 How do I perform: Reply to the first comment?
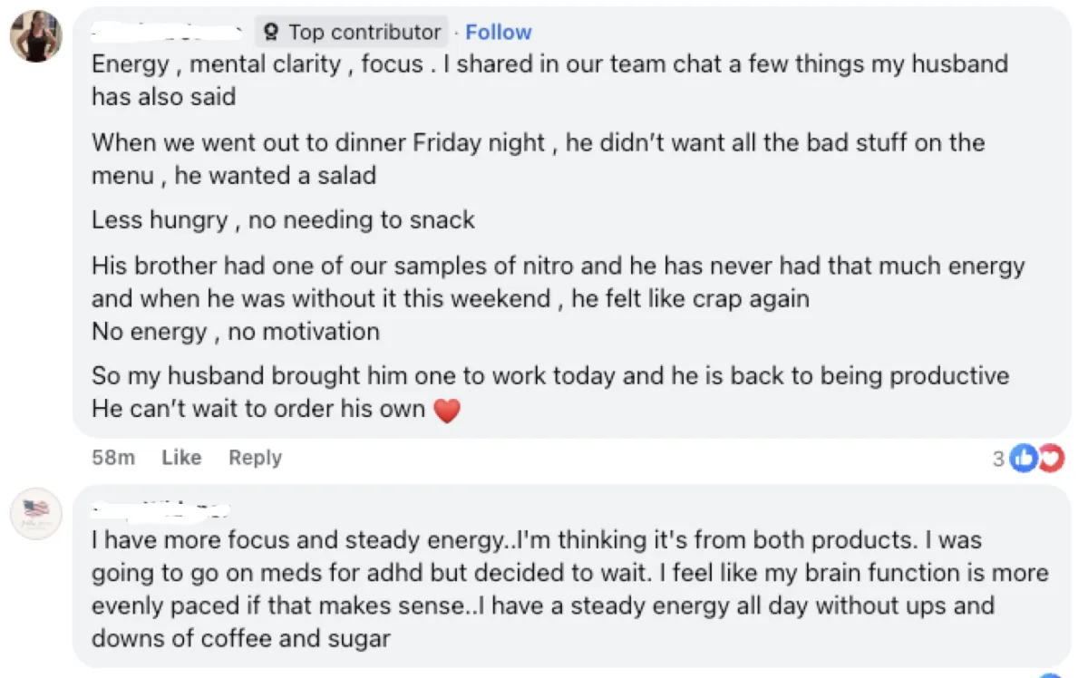point(255,458)
